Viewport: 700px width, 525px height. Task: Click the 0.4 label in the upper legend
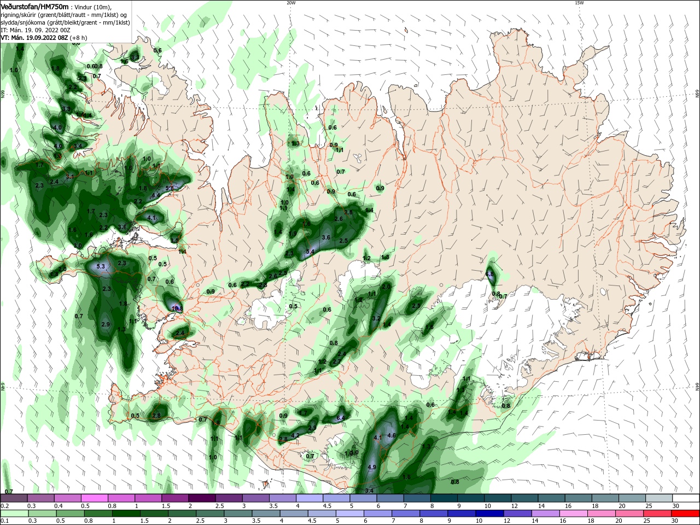tap(59, 506)
